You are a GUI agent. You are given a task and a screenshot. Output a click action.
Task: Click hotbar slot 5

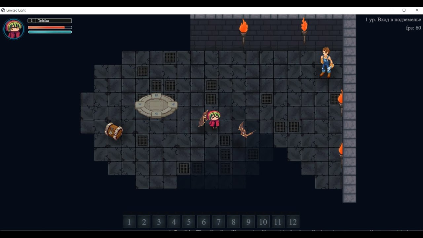coord(189,222)
